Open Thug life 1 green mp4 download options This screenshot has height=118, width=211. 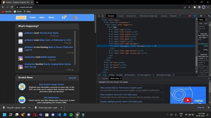point(29,108)
